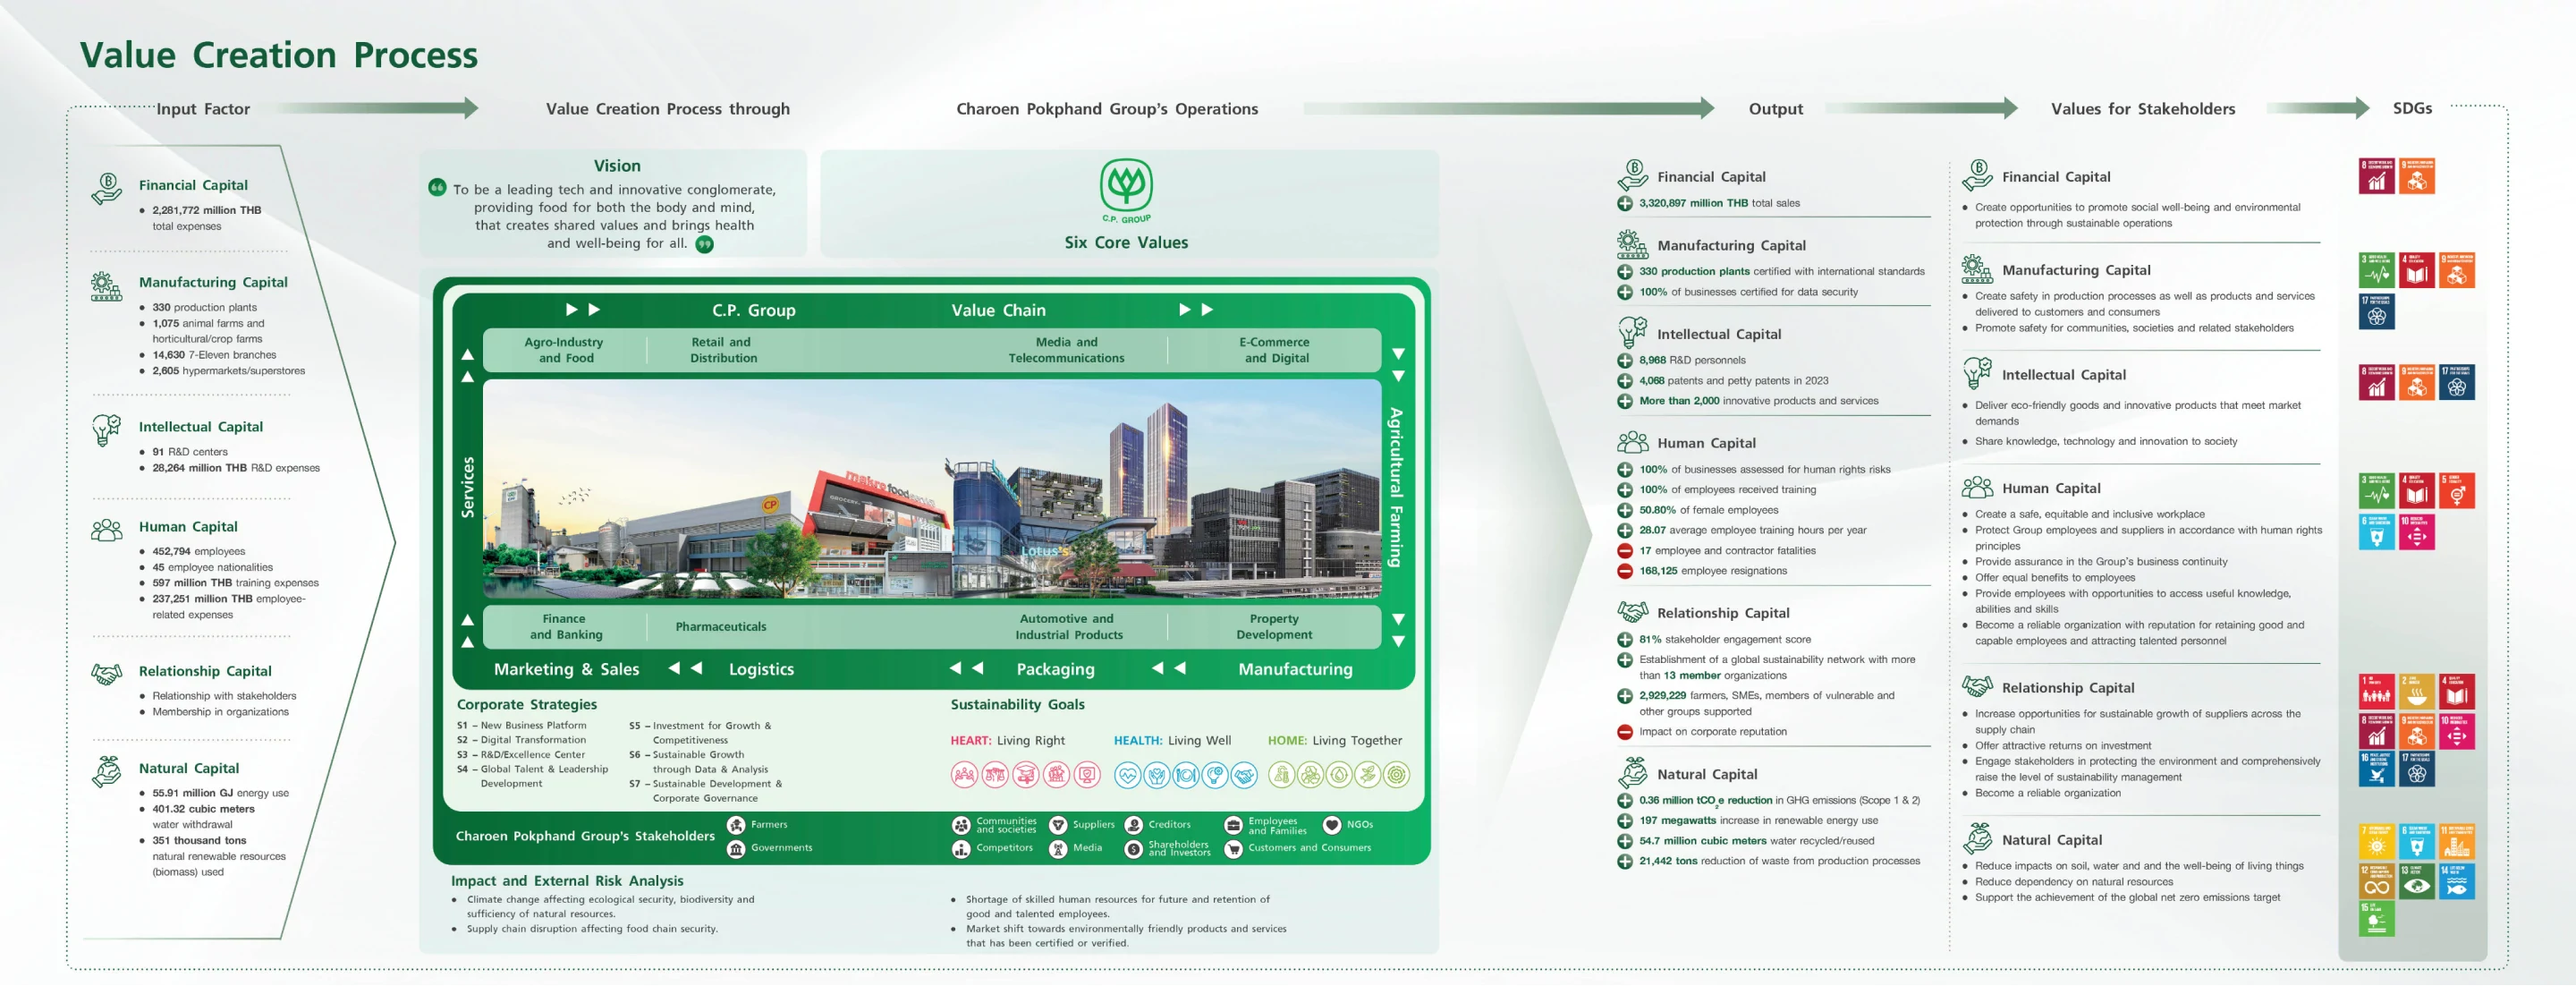Click the SDG 1 No Poverty tile
This screenshot has width=2576, height=986.
point(2377,692)
